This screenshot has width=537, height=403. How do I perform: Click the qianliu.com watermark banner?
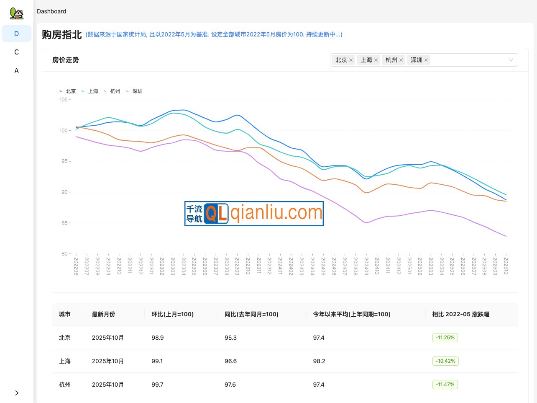254,214
